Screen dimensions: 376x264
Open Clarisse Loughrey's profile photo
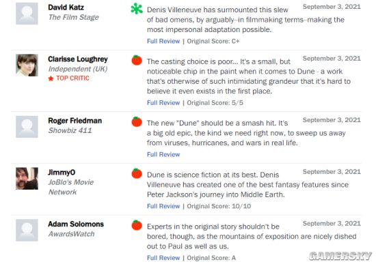pyautogui.click(x=27, y=65)
